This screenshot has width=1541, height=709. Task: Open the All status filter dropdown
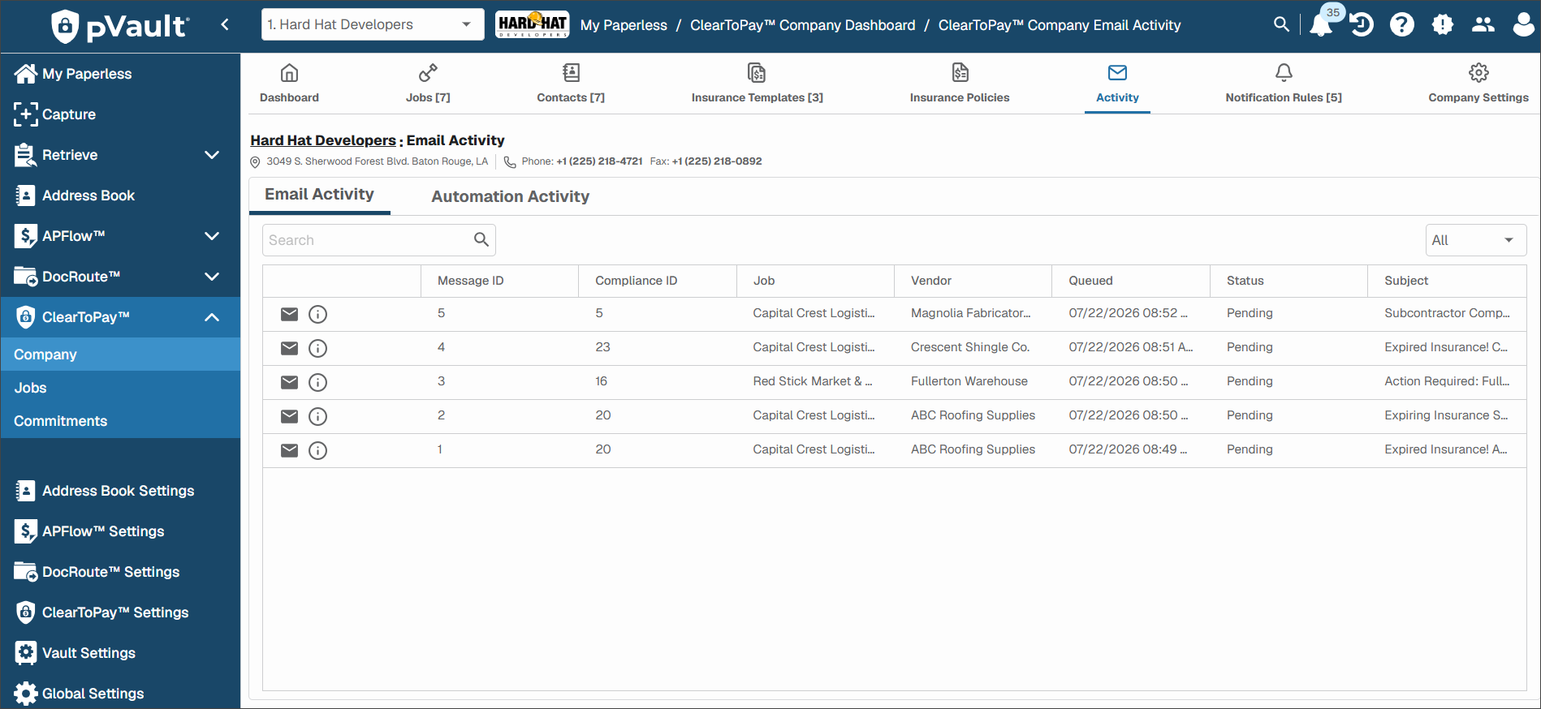click(x=1475, y=240)
